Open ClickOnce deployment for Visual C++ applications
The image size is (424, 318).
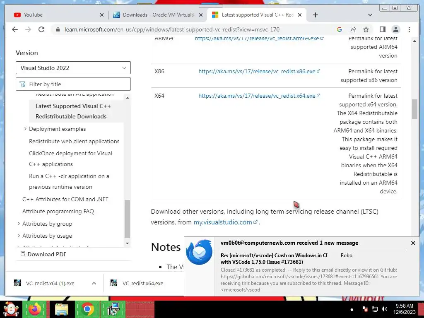click(x=70, y=159)
